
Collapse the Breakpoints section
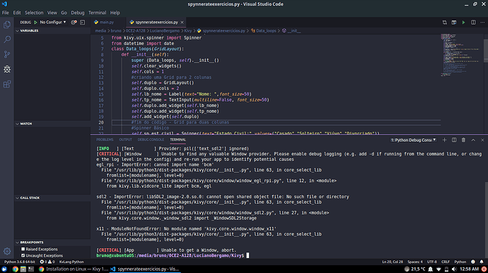pyautogui.click(x=52, y=242)
